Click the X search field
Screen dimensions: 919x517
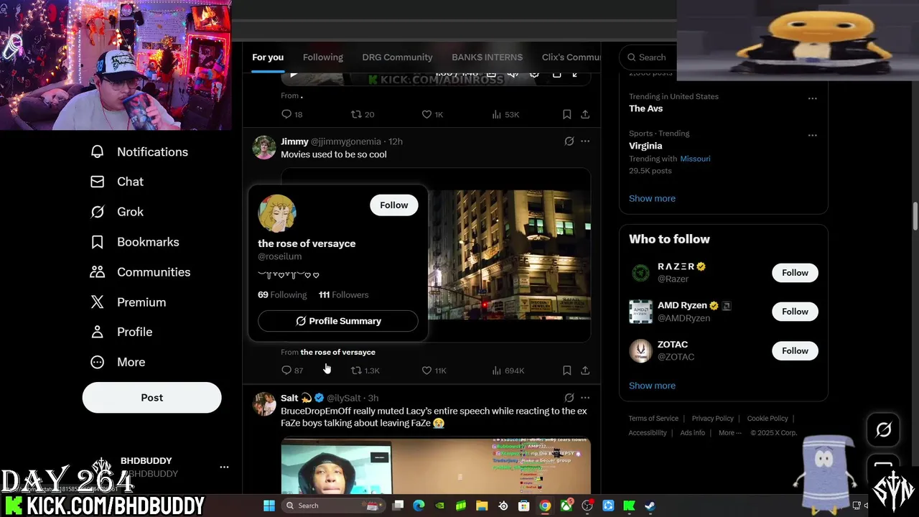[648, 57]
